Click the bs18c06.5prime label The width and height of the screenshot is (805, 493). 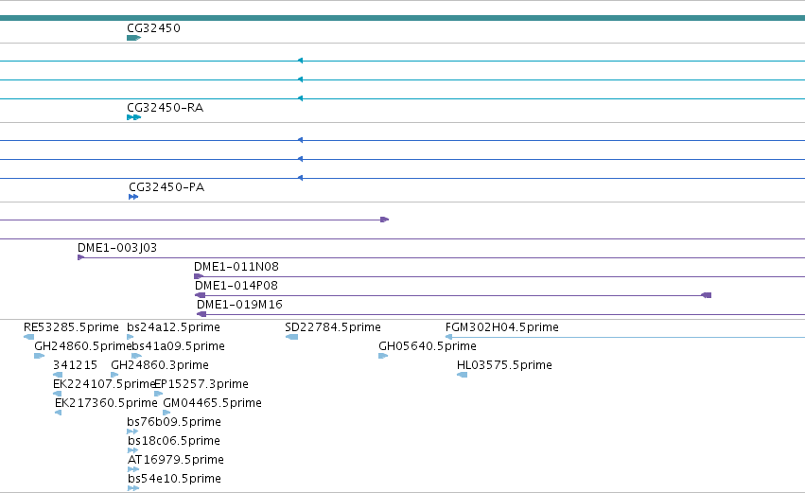pos(174,441)
